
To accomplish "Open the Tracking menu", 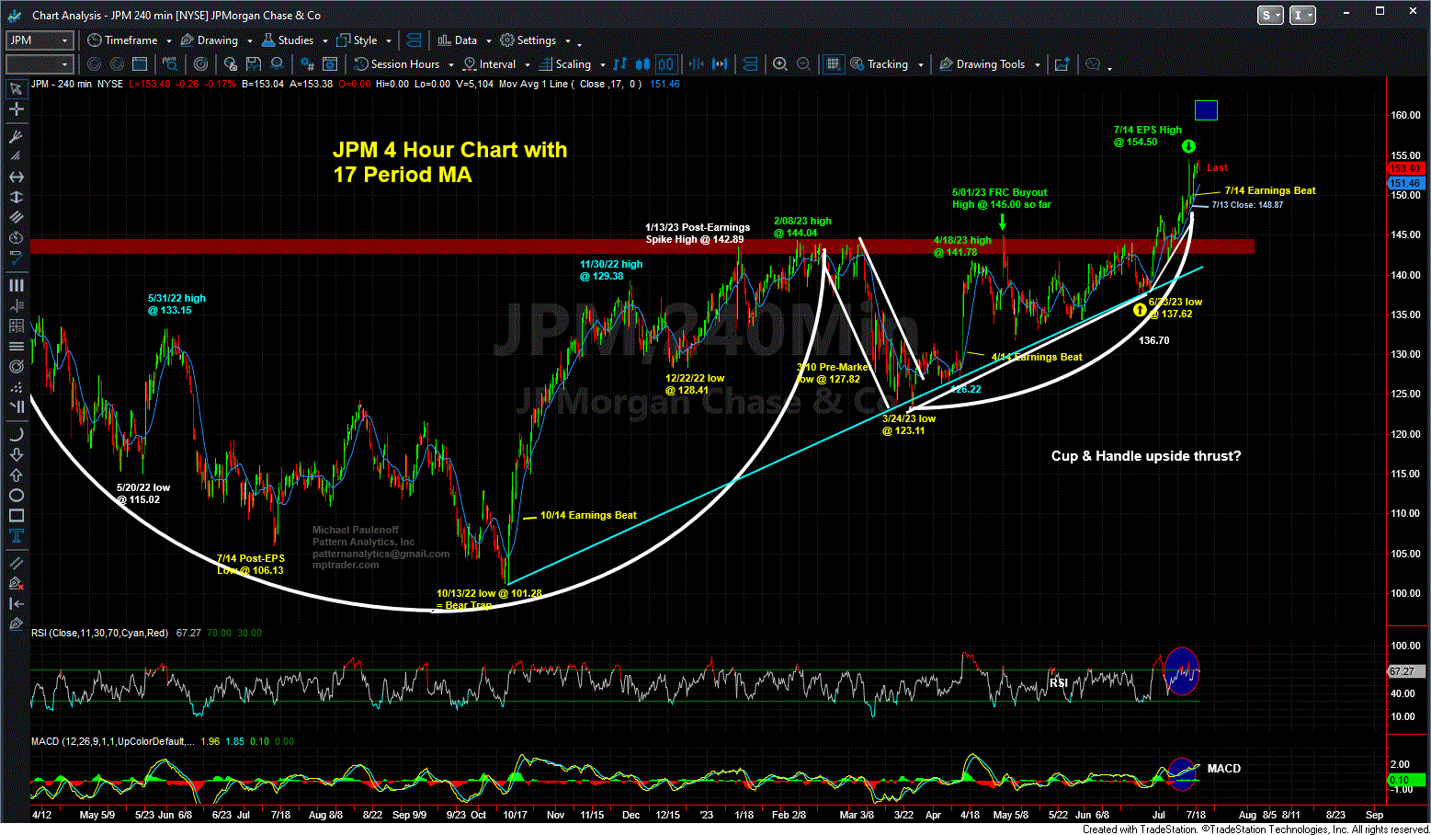I will click(x=879, y=64).
